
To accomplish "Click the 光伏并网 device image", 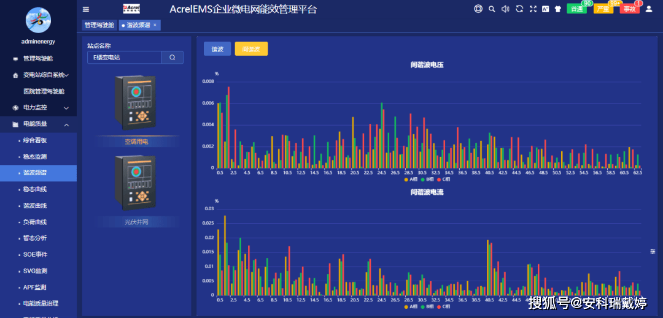I will pos(135,183).
